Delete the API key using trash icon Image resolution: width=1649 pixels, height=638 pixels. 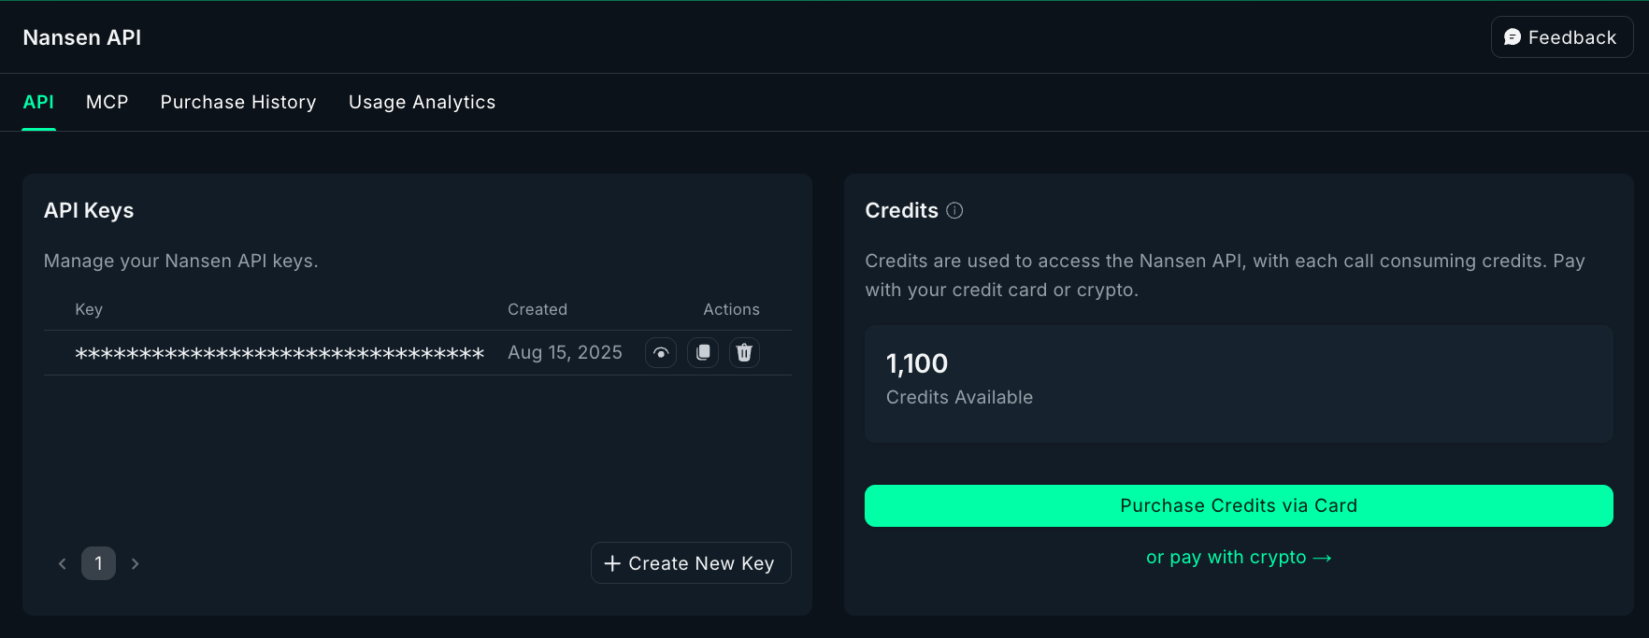pos(744,352)
